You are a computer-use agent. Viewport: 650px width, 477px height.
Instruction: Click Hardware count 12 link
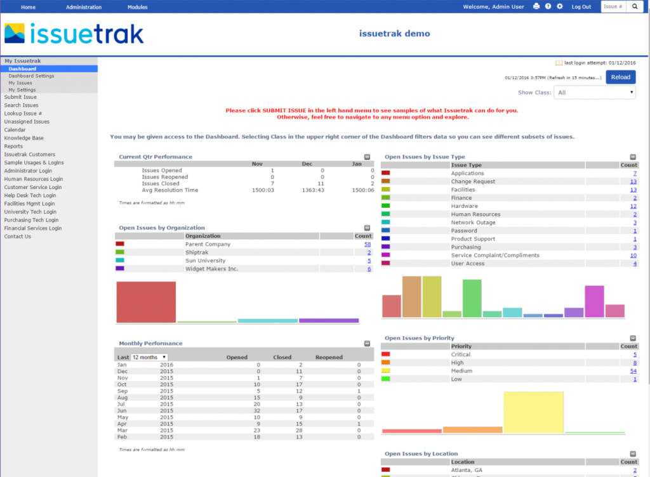[x=633, y=206]
